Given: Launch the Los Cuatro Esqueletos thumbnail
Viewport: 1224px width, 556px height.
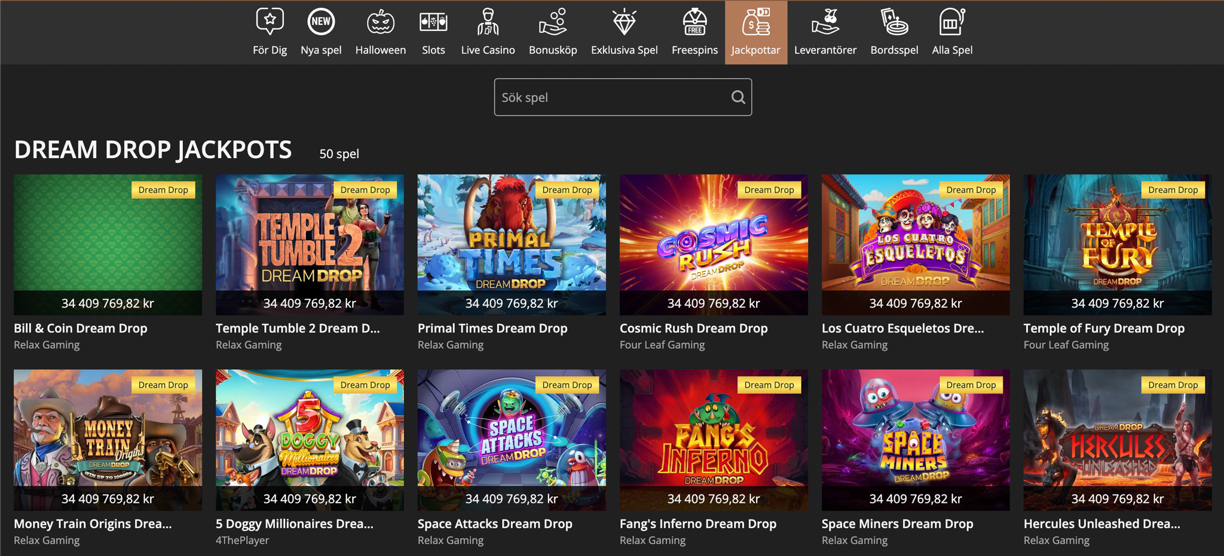Looking at the screenshot, I should (x=916, y=244).
